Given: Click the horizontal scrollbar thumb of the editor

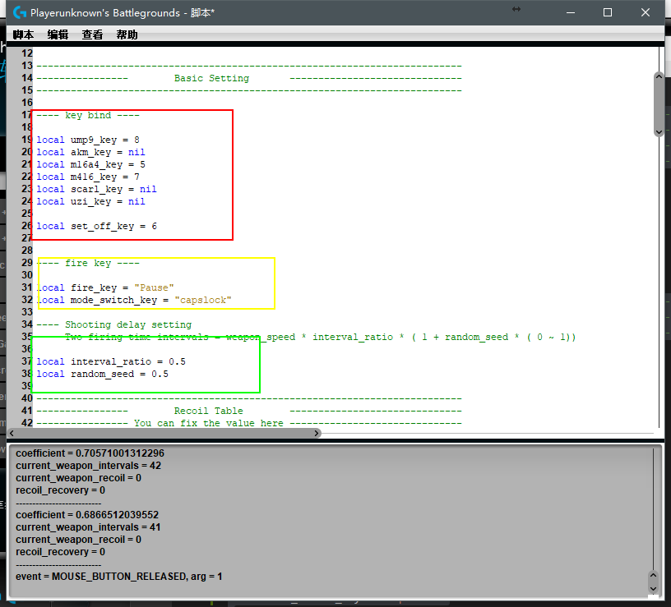Looking at the screenshot, I should click(x=164, y=433).
